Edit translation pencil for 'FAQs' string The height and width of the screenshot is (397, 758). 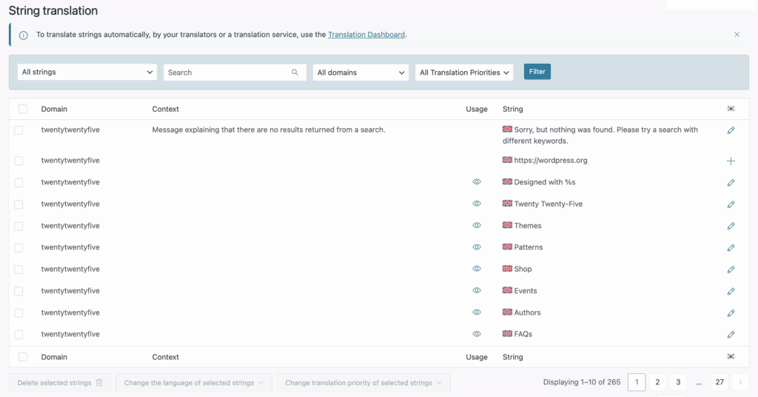[731, 335]
